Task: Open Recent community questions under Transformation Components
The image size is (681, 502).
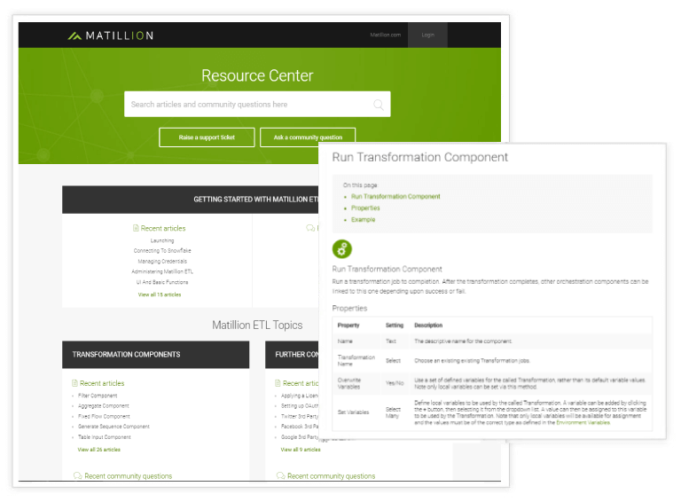Action: (x=128, y=476)
